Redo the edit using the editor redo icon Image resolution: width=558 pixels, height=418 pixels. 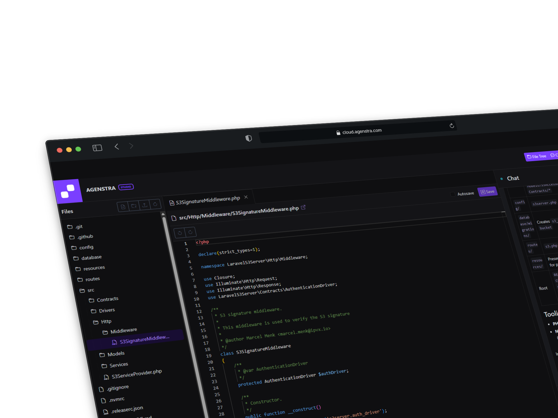coord(191,232)
